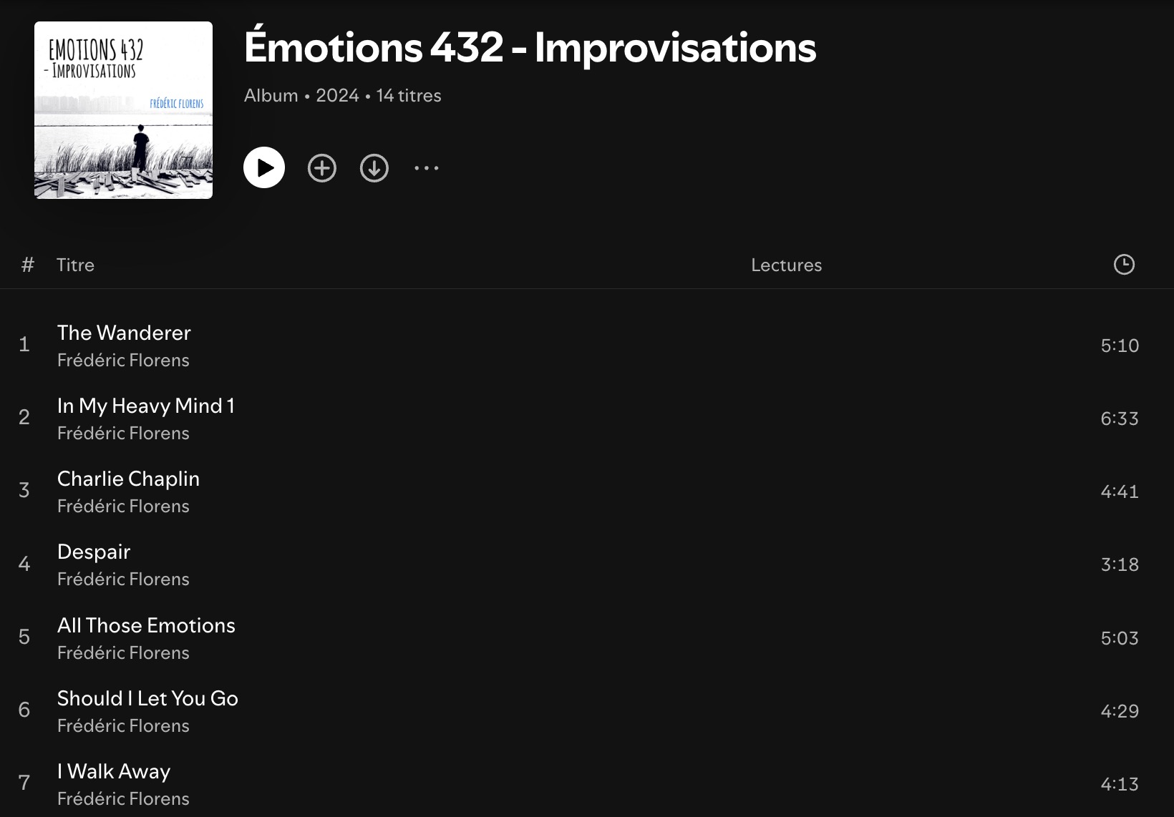Add album to library with plus icon
This screenshot has width=1174, height=817.
coord(322,168)
